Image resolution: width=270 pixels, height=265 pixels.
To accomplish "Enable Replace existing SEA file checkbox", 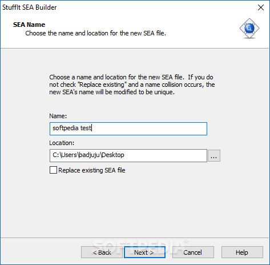I will pyautogui.click(x=53, y=170).
